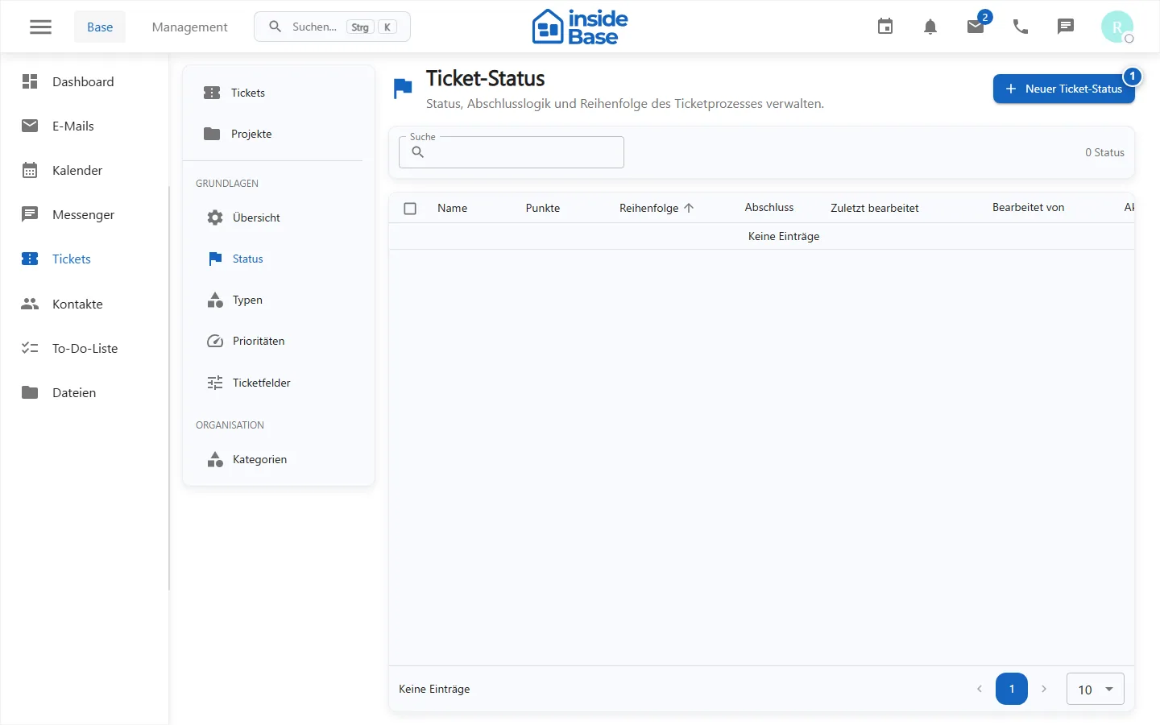Viewport: 1160px width, 725px height.
Task: Click the Prioritäten gauge icon
Action: (x=215, y=341)
